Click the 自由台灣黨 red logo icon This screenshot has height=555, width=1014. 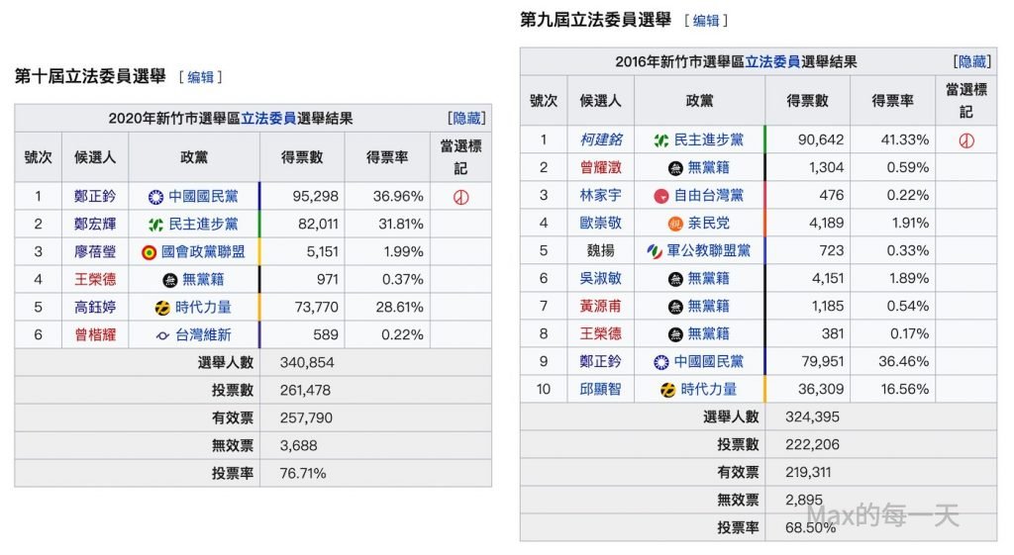tap(661, 196)
